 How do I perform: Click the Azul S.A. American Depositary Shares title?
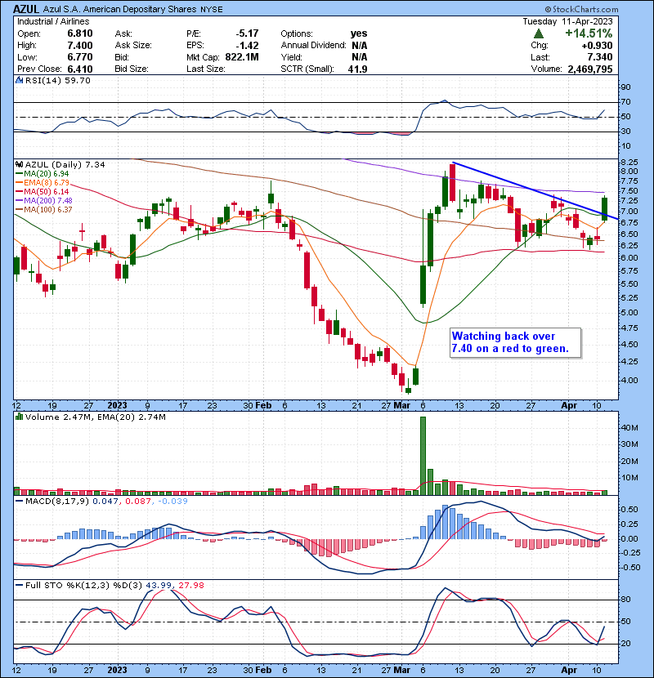(119, 9)
